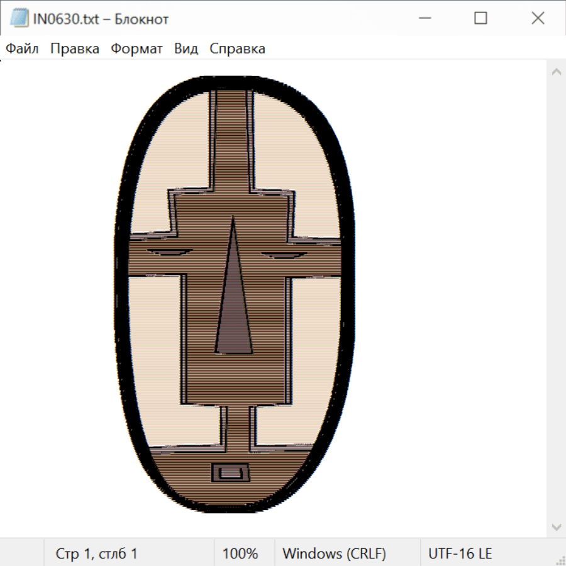Click the Windows (CRLF) status field
566x566 pixels.
(x=334, y=553)
